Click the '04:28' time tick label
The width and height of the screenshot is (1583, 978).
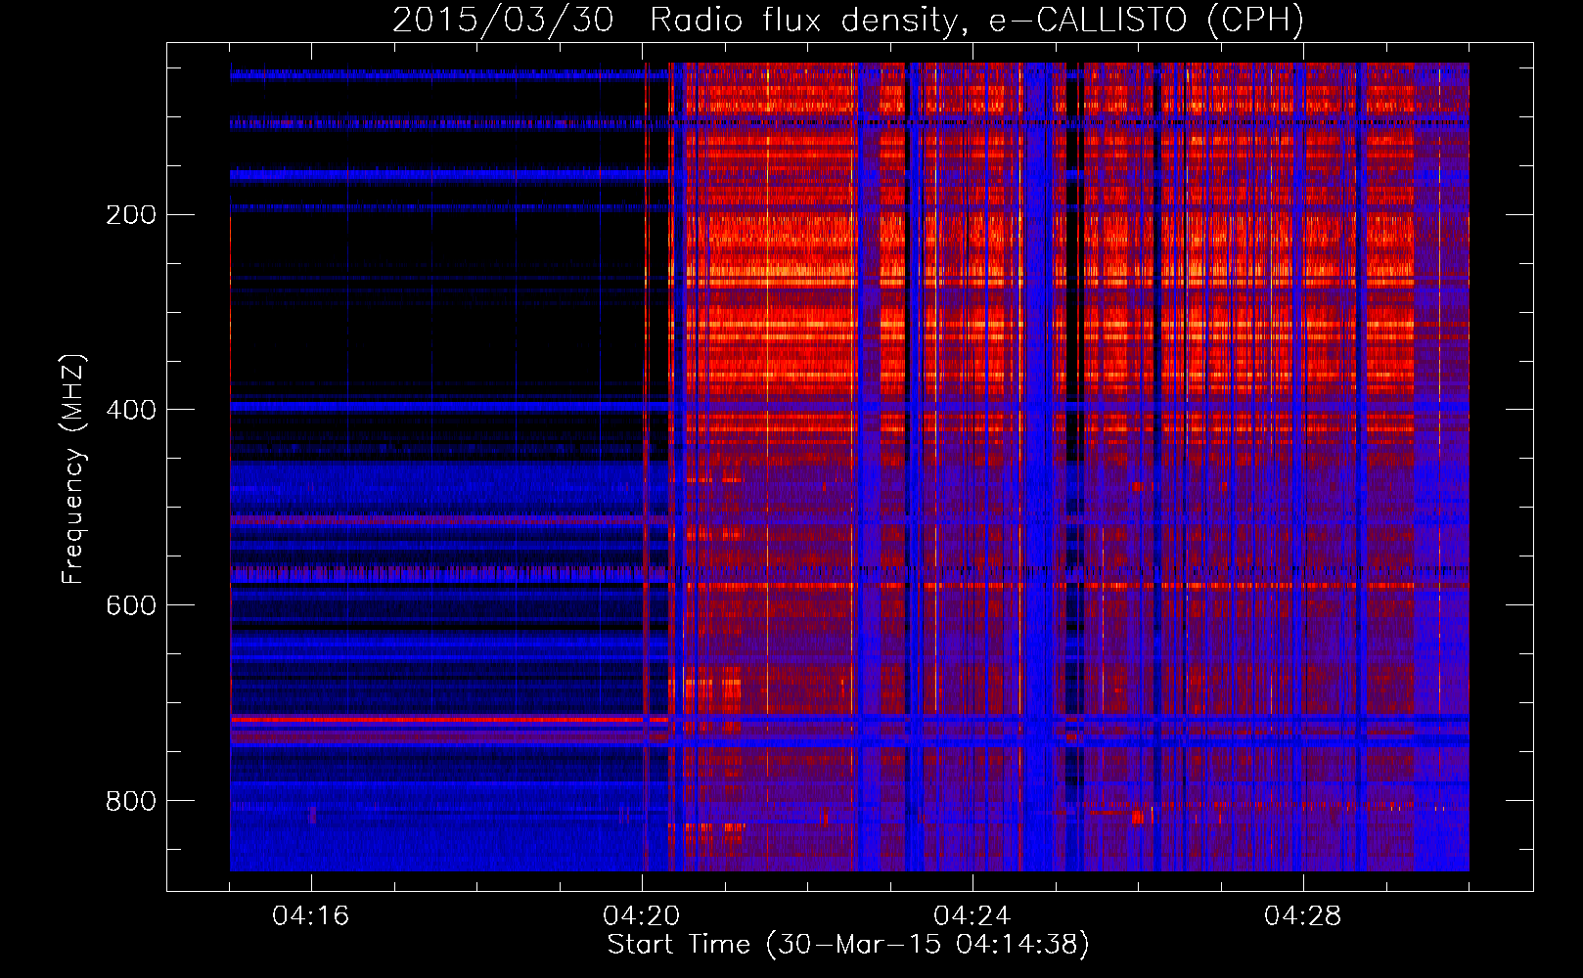pos(1303,916)
